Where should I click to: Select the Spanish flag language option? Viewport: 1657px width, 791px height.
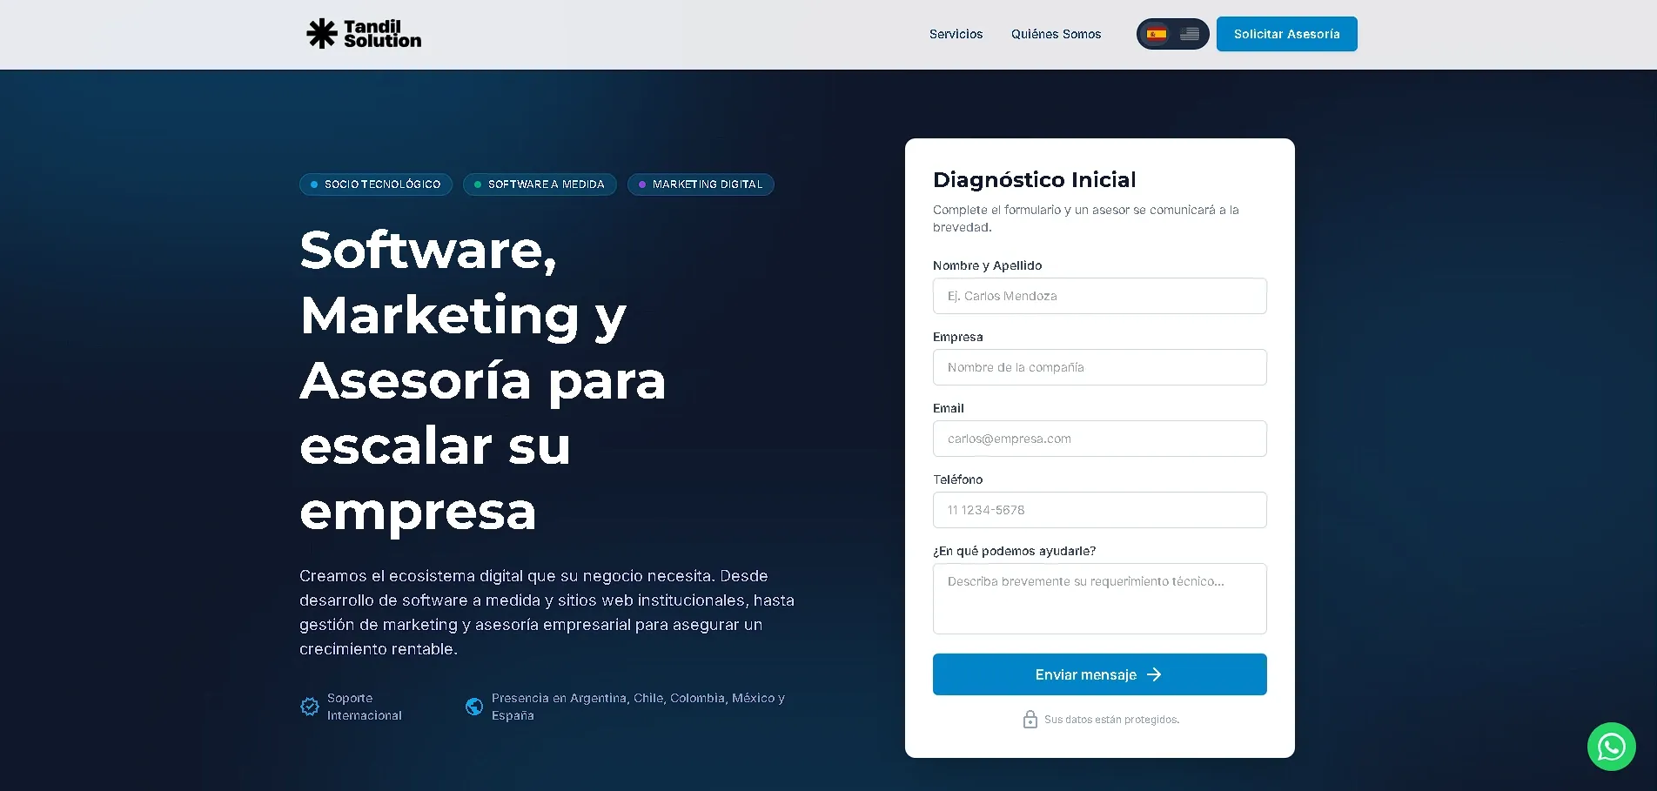(x=1157, y=34)
